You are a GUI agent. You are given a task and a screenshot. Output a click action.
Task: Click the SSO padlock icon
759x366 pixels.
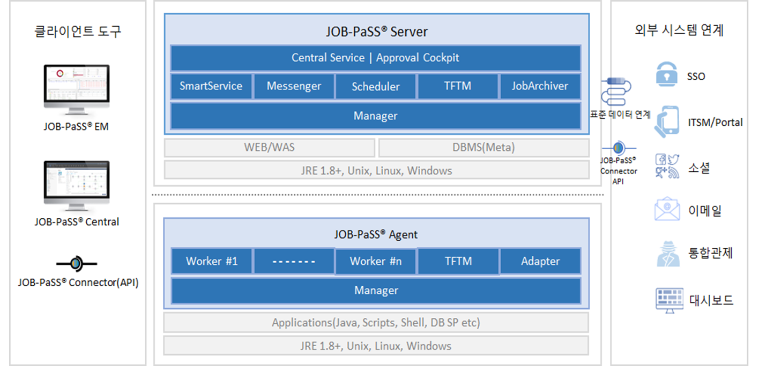[x=667, y=74]
